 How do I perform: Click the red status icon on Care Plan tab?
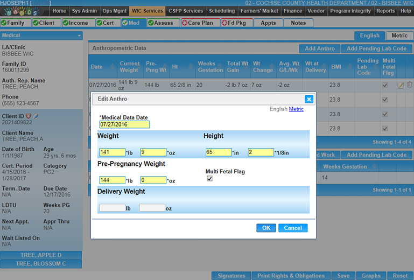coord(184,23)
